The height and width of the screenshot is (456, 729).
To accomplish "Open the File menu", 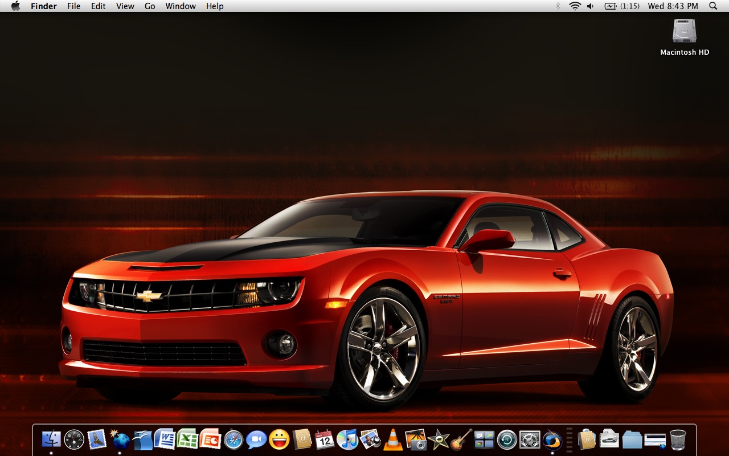I will [x=74, y=6].
